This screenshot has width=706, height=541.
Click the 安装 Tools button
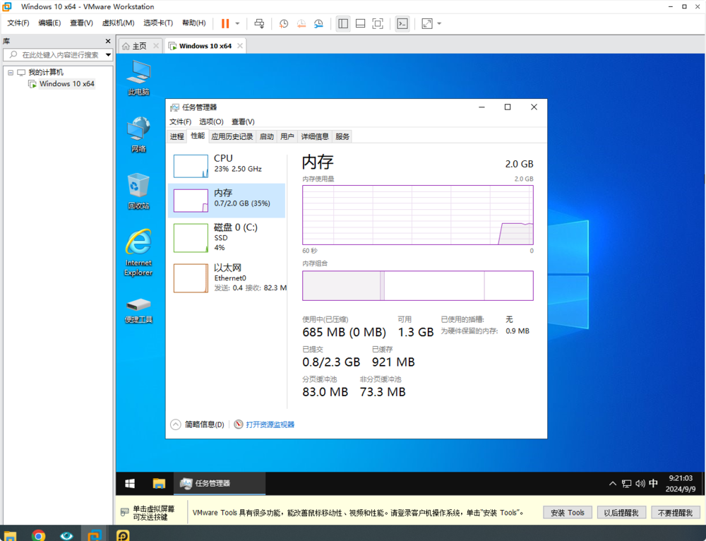coord(567,512)
